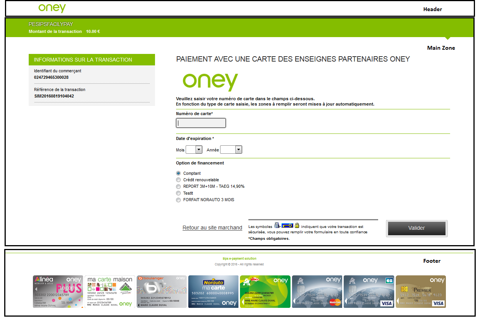Select the Leroy Merlin carte maison image
501x322 pixels.
(109, 291)
